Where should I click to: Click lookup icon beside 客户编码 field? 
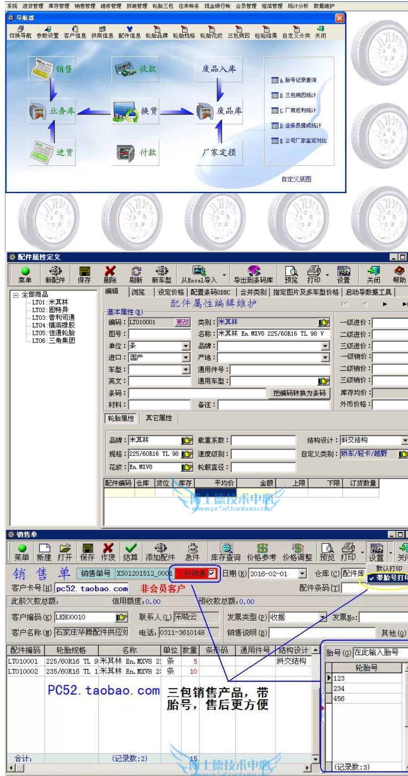pyautogui.click(x=121, y=617)
